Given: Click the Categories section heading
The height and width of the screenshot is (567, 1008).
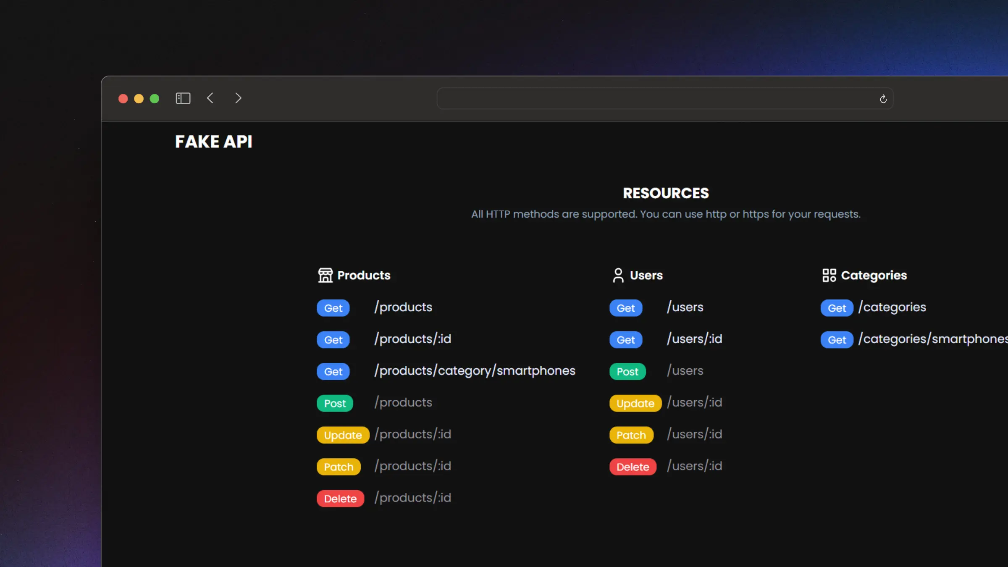Looking at the screenshot, I should point(874,276).
